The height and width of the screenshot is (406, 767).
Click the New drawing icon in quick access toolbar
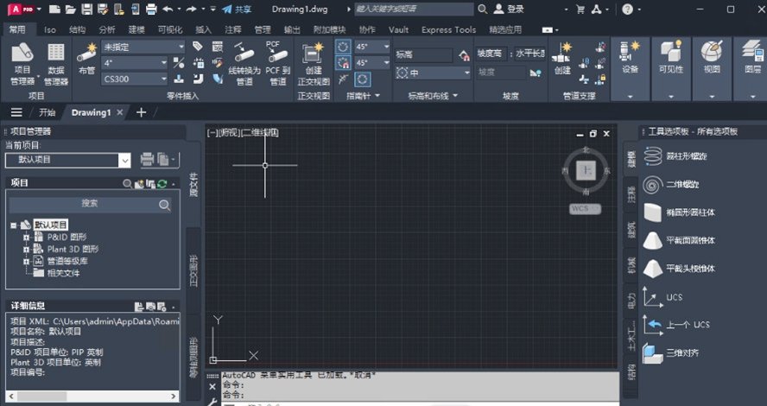(x=54, y=9)
